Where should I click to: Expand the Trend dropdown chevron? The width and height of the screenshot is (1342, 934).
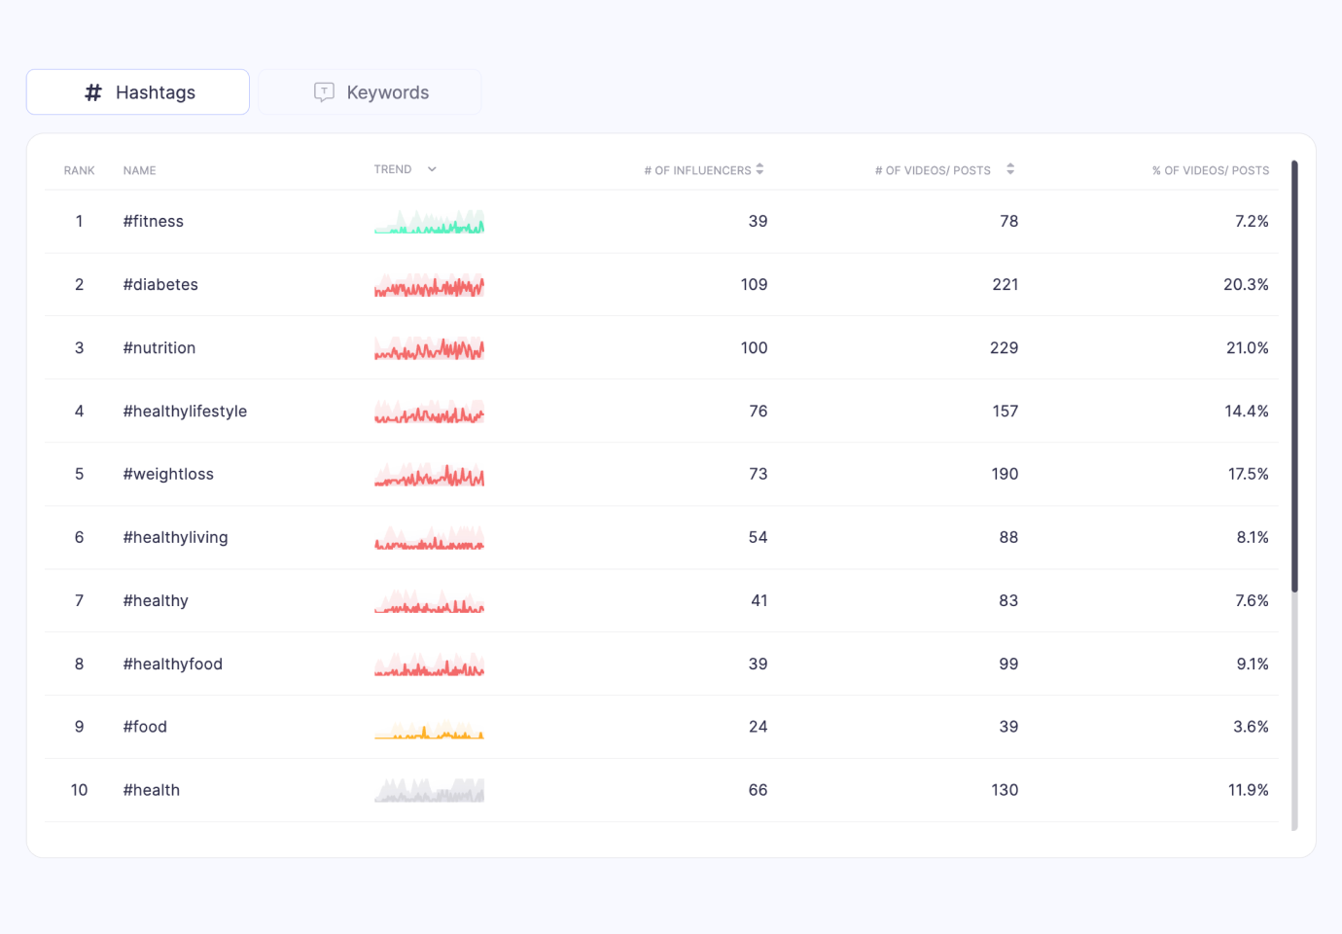(432, 169)
